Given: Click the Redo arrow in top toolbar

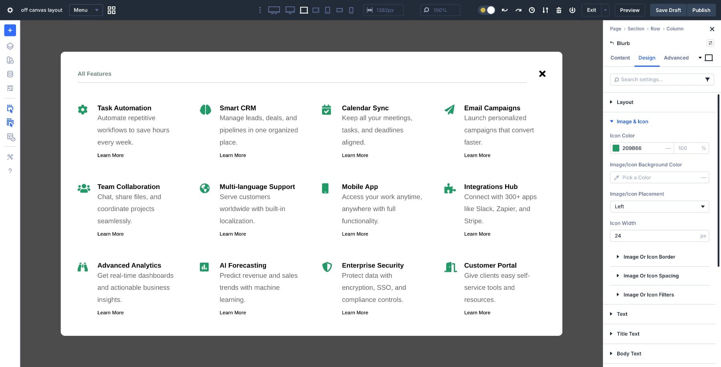Looking at the screenshot, I should click(x=518, y=10).
